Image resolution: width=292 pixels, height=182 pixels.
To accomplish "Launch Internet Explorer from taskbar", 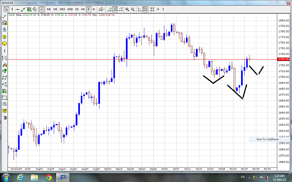I will [20, 177].
